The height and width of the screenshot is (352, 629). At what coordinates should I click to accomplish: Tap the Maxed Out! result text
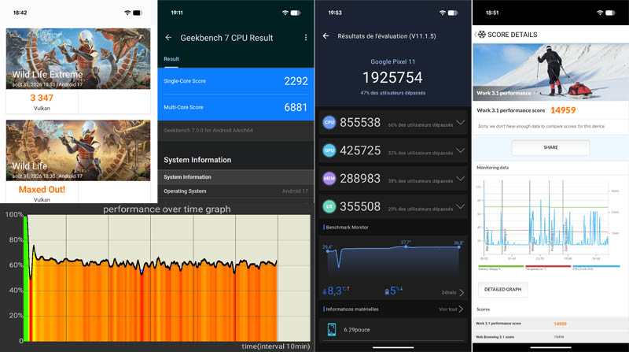[42, 189]
